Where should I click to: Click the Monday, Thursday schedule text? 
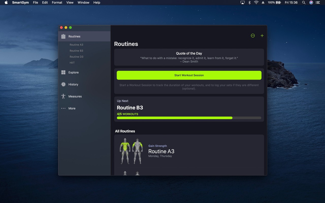[160, 156]
